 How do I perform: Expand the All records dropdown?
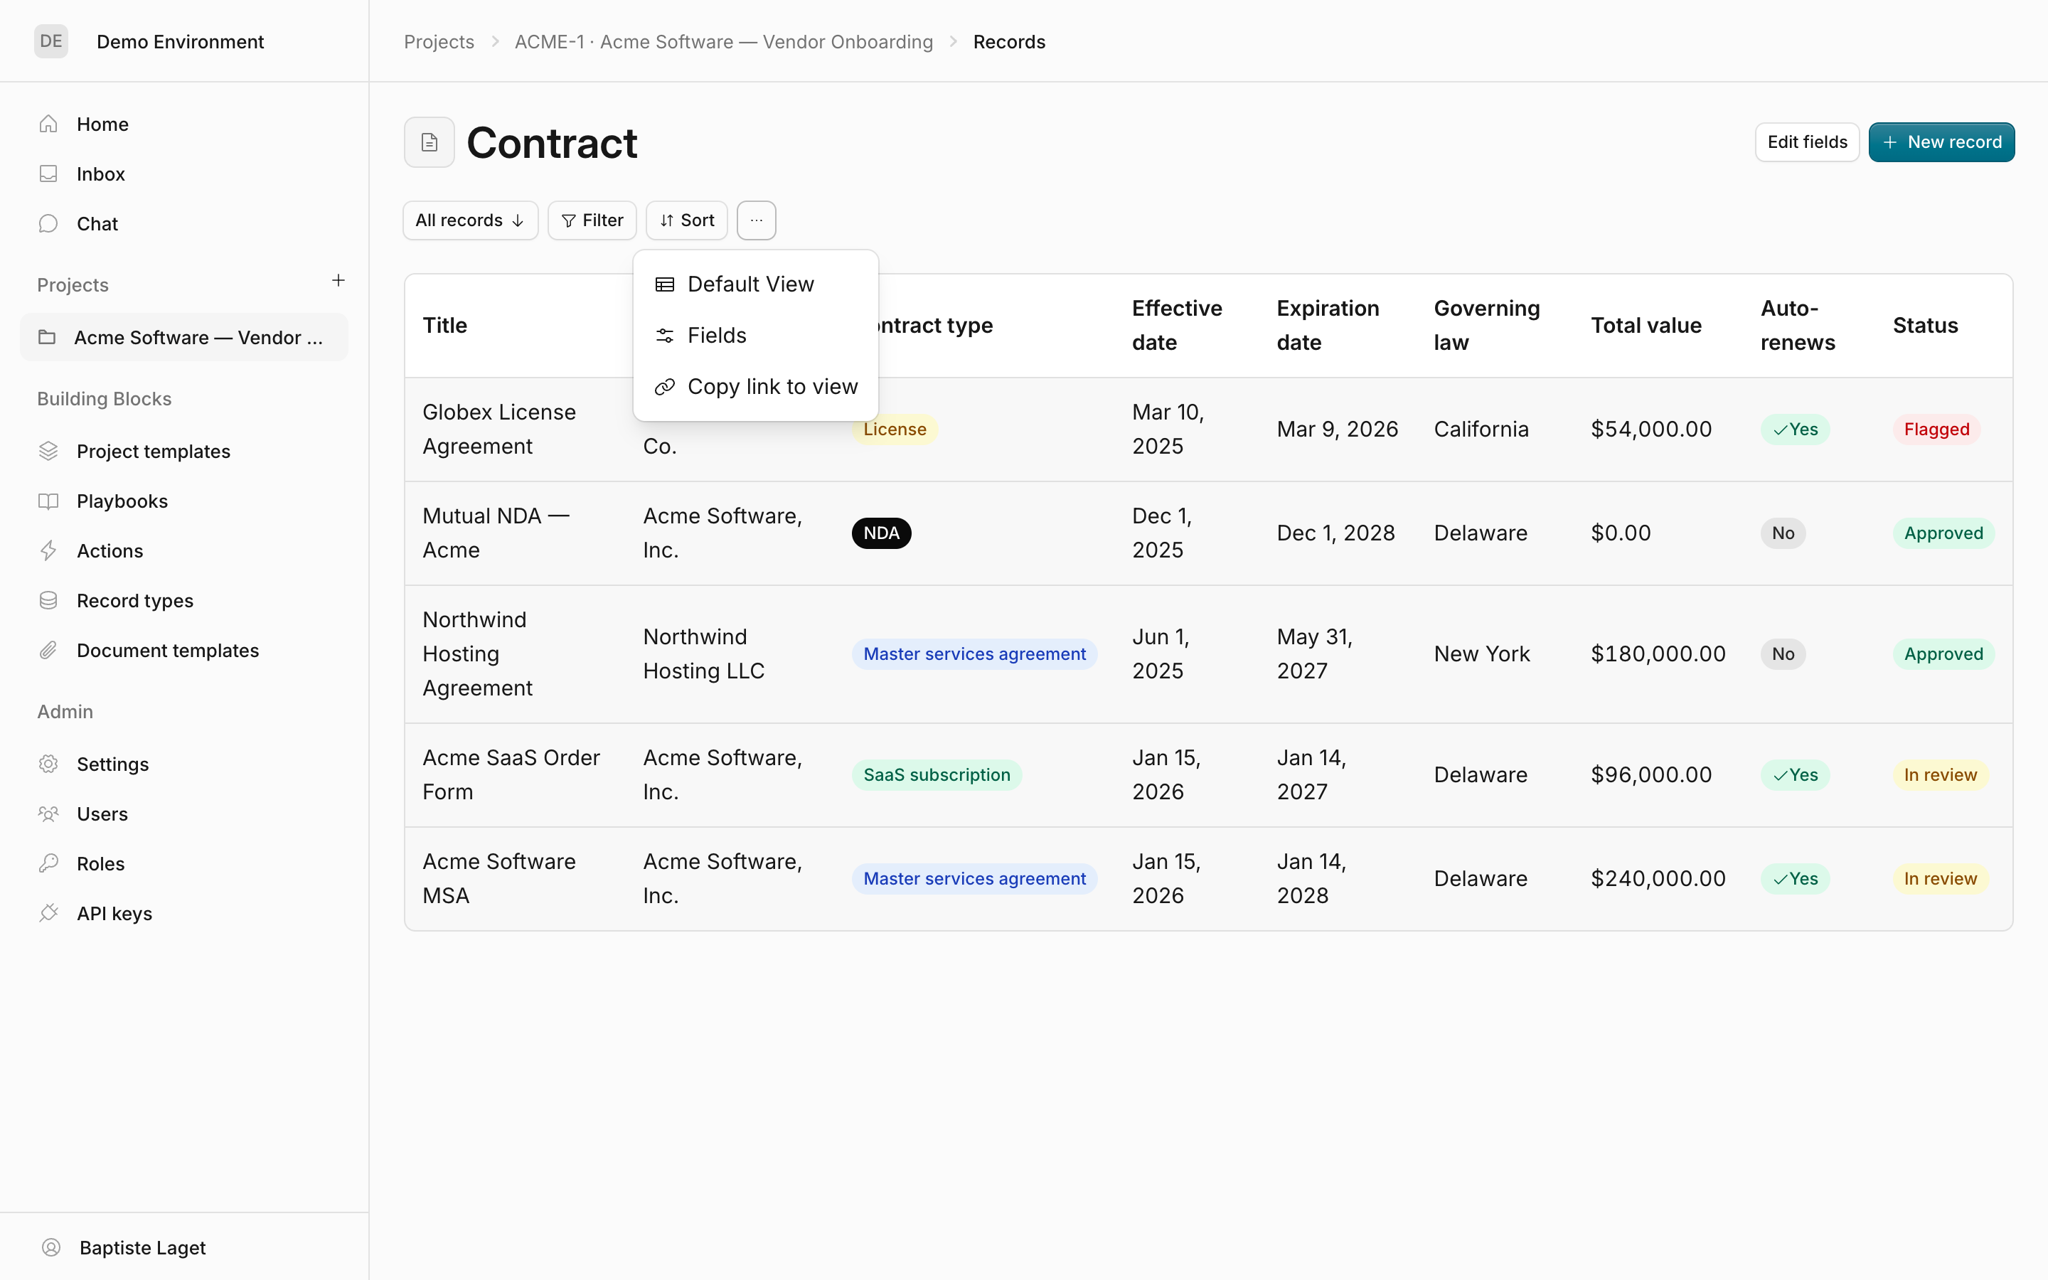click(471, 220)
